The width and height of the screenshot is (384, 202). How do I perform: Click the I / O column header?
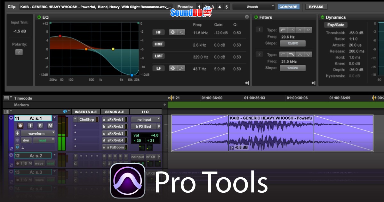pyautogui.click(x=145, y=112)
